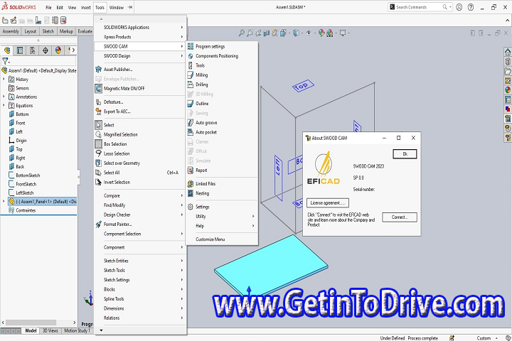This screenshot has width=512, height=341.
Task: Expand the History tree node
Action: (x=4, y=80)
